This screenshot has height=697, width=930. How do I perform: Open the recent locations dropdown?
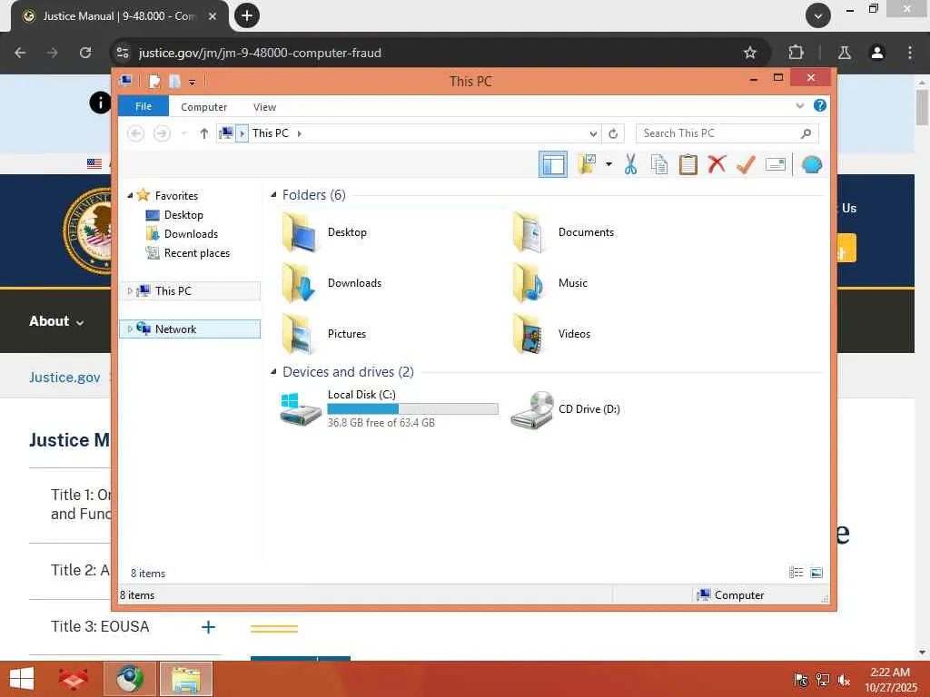coord(183,133)
